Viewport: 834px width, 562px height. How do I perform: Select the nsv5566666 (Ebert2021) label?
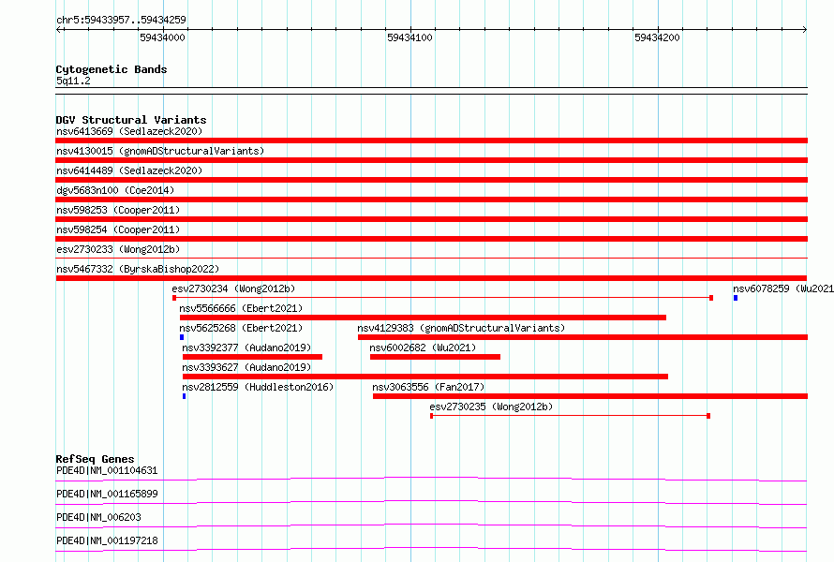click(241, 308)
